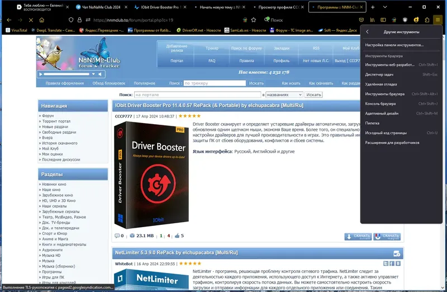Open the Правила оформления toolbar link
The width and height of the screenshot is (447, 292).
65,83
